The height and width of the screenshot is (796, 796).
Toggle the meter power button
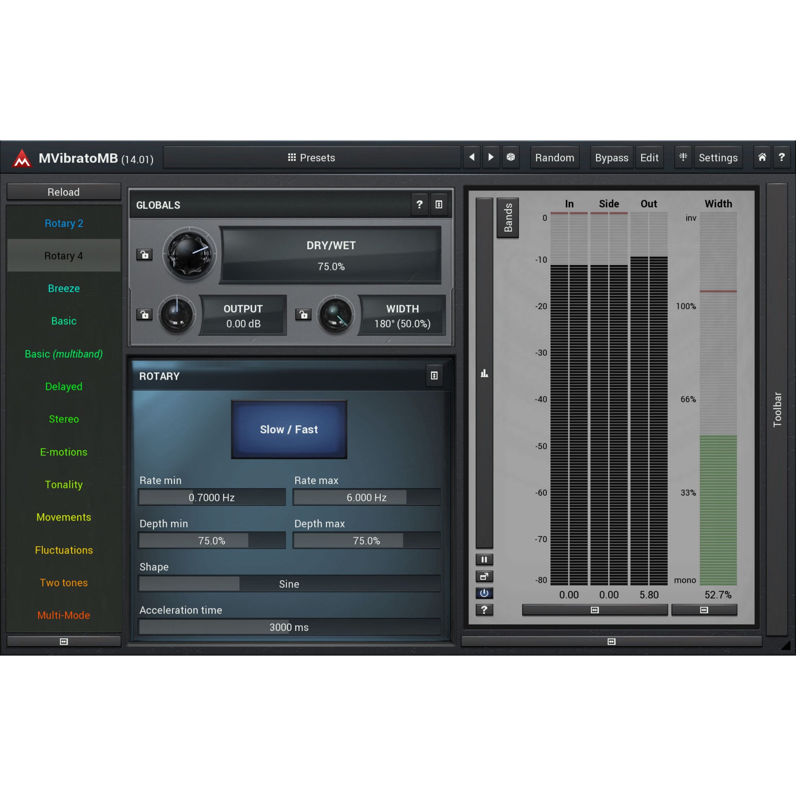coord(484,593)
